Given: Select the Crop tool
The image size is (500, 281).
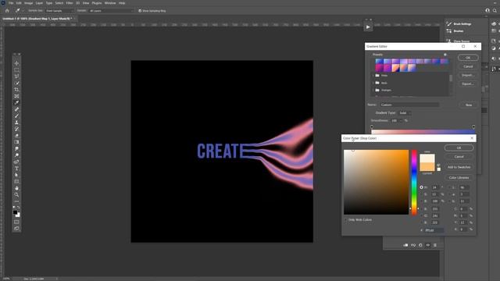Looking at the screenshot, I should (16, 90).
